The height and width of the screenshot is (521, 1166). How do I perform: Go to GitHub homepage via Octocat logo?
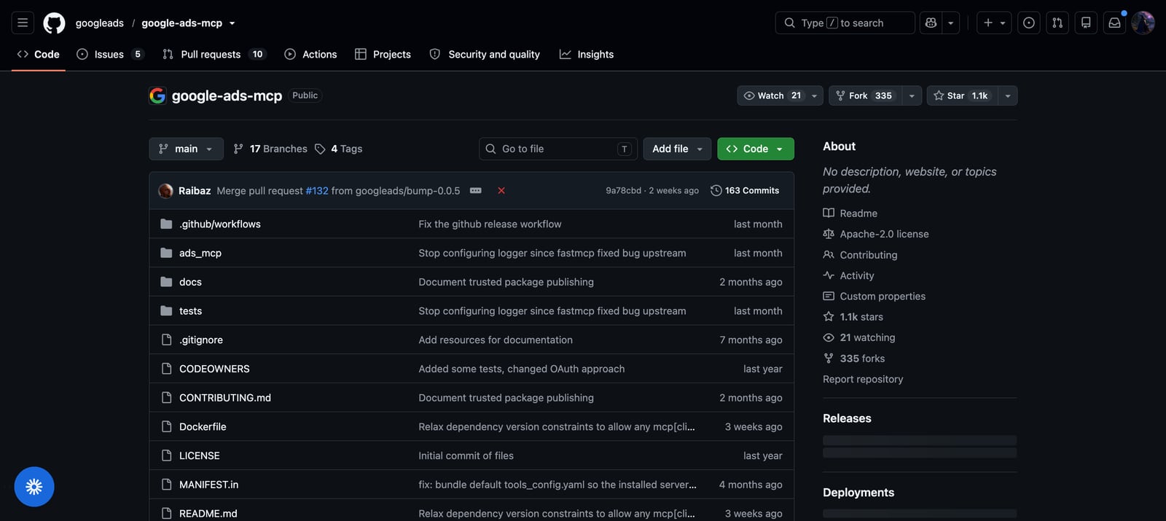pos(54,23)
